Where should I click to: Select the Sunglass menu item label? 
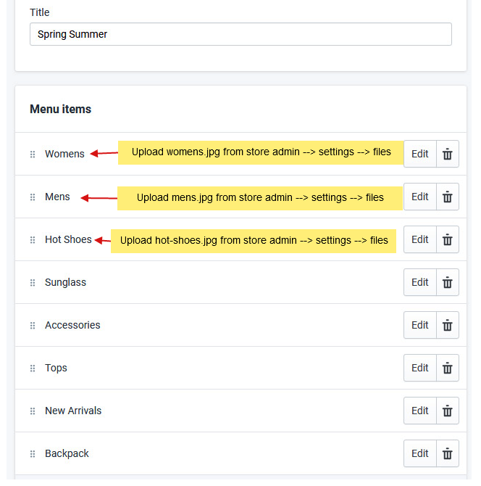(65, 282)
